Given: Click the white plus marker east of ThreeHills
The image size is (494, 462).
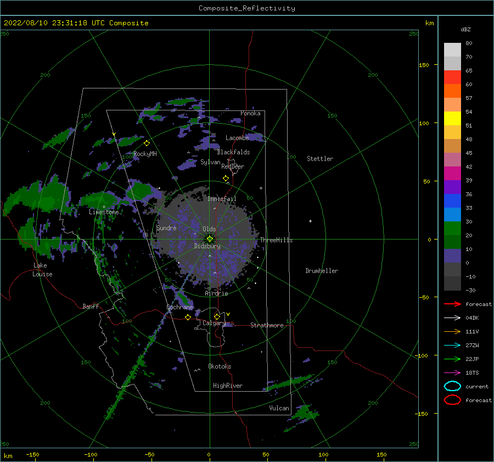Looking at the screenshot, I should (x=310, y=221).
